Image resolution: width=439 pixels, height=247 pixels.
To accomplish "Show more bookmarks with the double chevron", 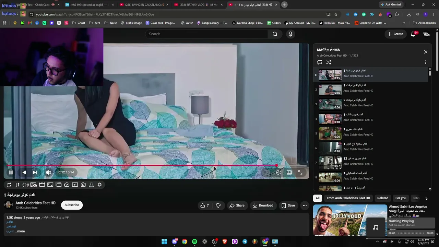I will [404, 23].
